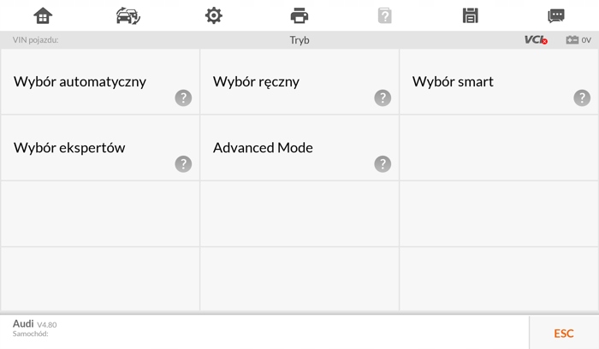Click the printer icon
The height and width of the screenshot is (349, 599).
299,15
